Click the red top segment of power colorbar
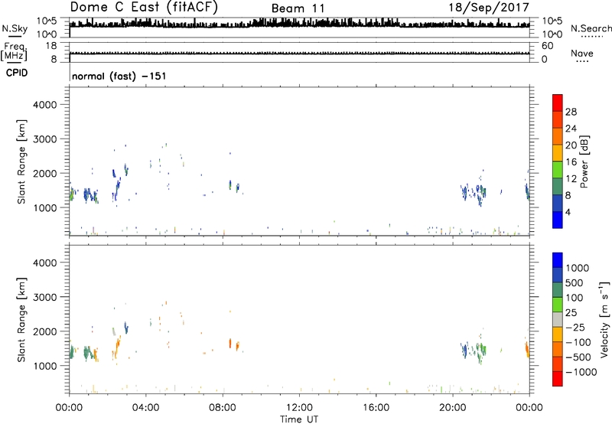Image resolution: width=612 pixels, height=424 pixels. tap(558, 103)
